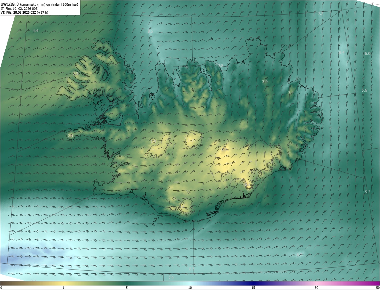Click the '10' tick label on the color scale

click(190, 288)
